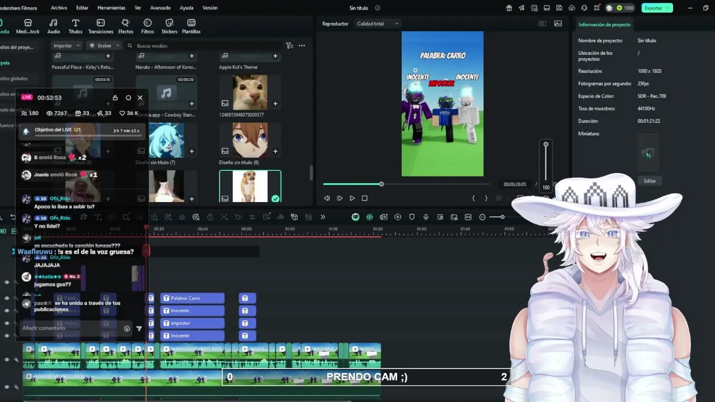Toggle the compare view layout icon in player
The height and width of the screenshot is (402, 715).
[542, 23]
